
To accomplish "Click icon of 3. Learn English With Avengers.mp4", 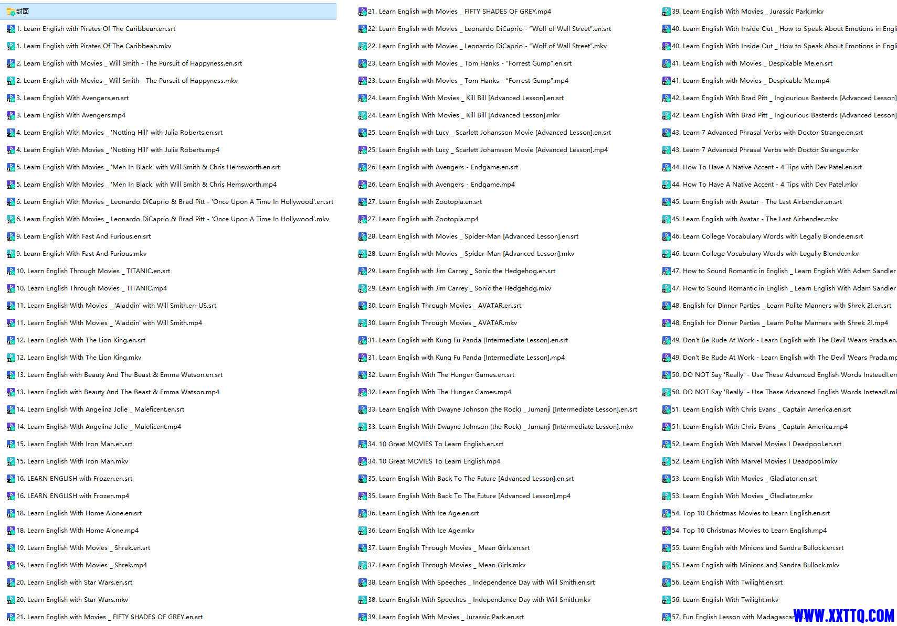I will point(10,115).
